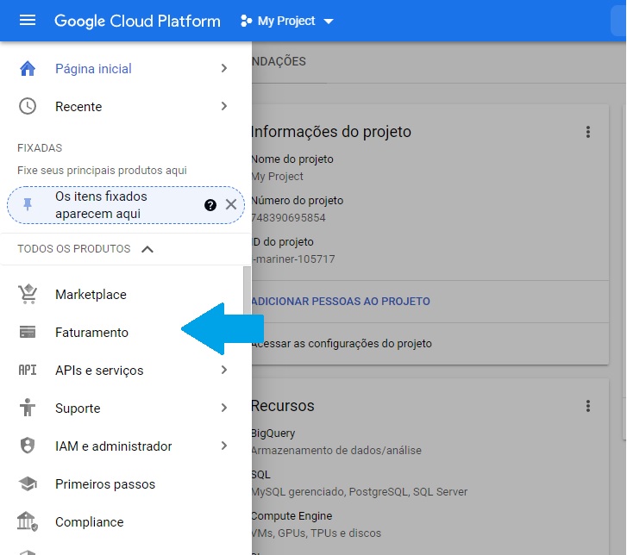627x555 pixels.
Task: Dismiss the pinned items hint
Action: 230,205
